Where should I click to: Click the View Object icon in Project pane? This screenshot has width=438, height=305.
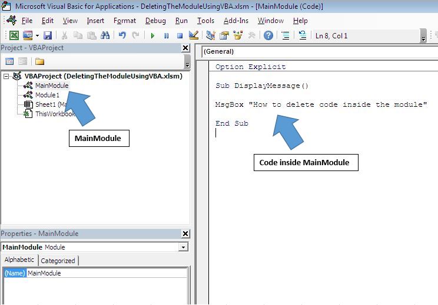pyautogui.click(x=22, y=61)
